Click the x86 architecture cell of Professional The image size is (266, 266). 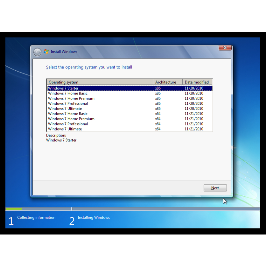158,103
